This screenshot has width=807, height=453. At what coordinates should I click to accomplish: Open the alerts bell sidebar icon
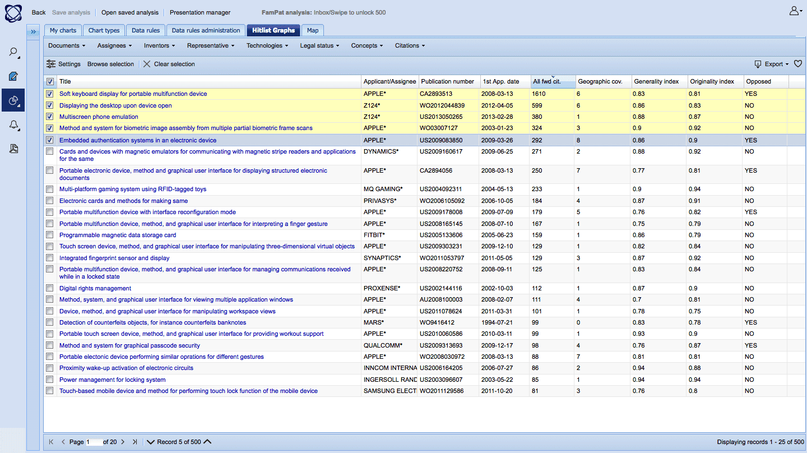tap(13, 125)
